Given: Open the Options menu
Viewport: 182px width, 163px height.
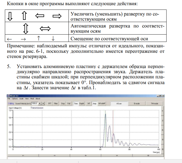Looking at the screenshot, I should tap(15, 99).
